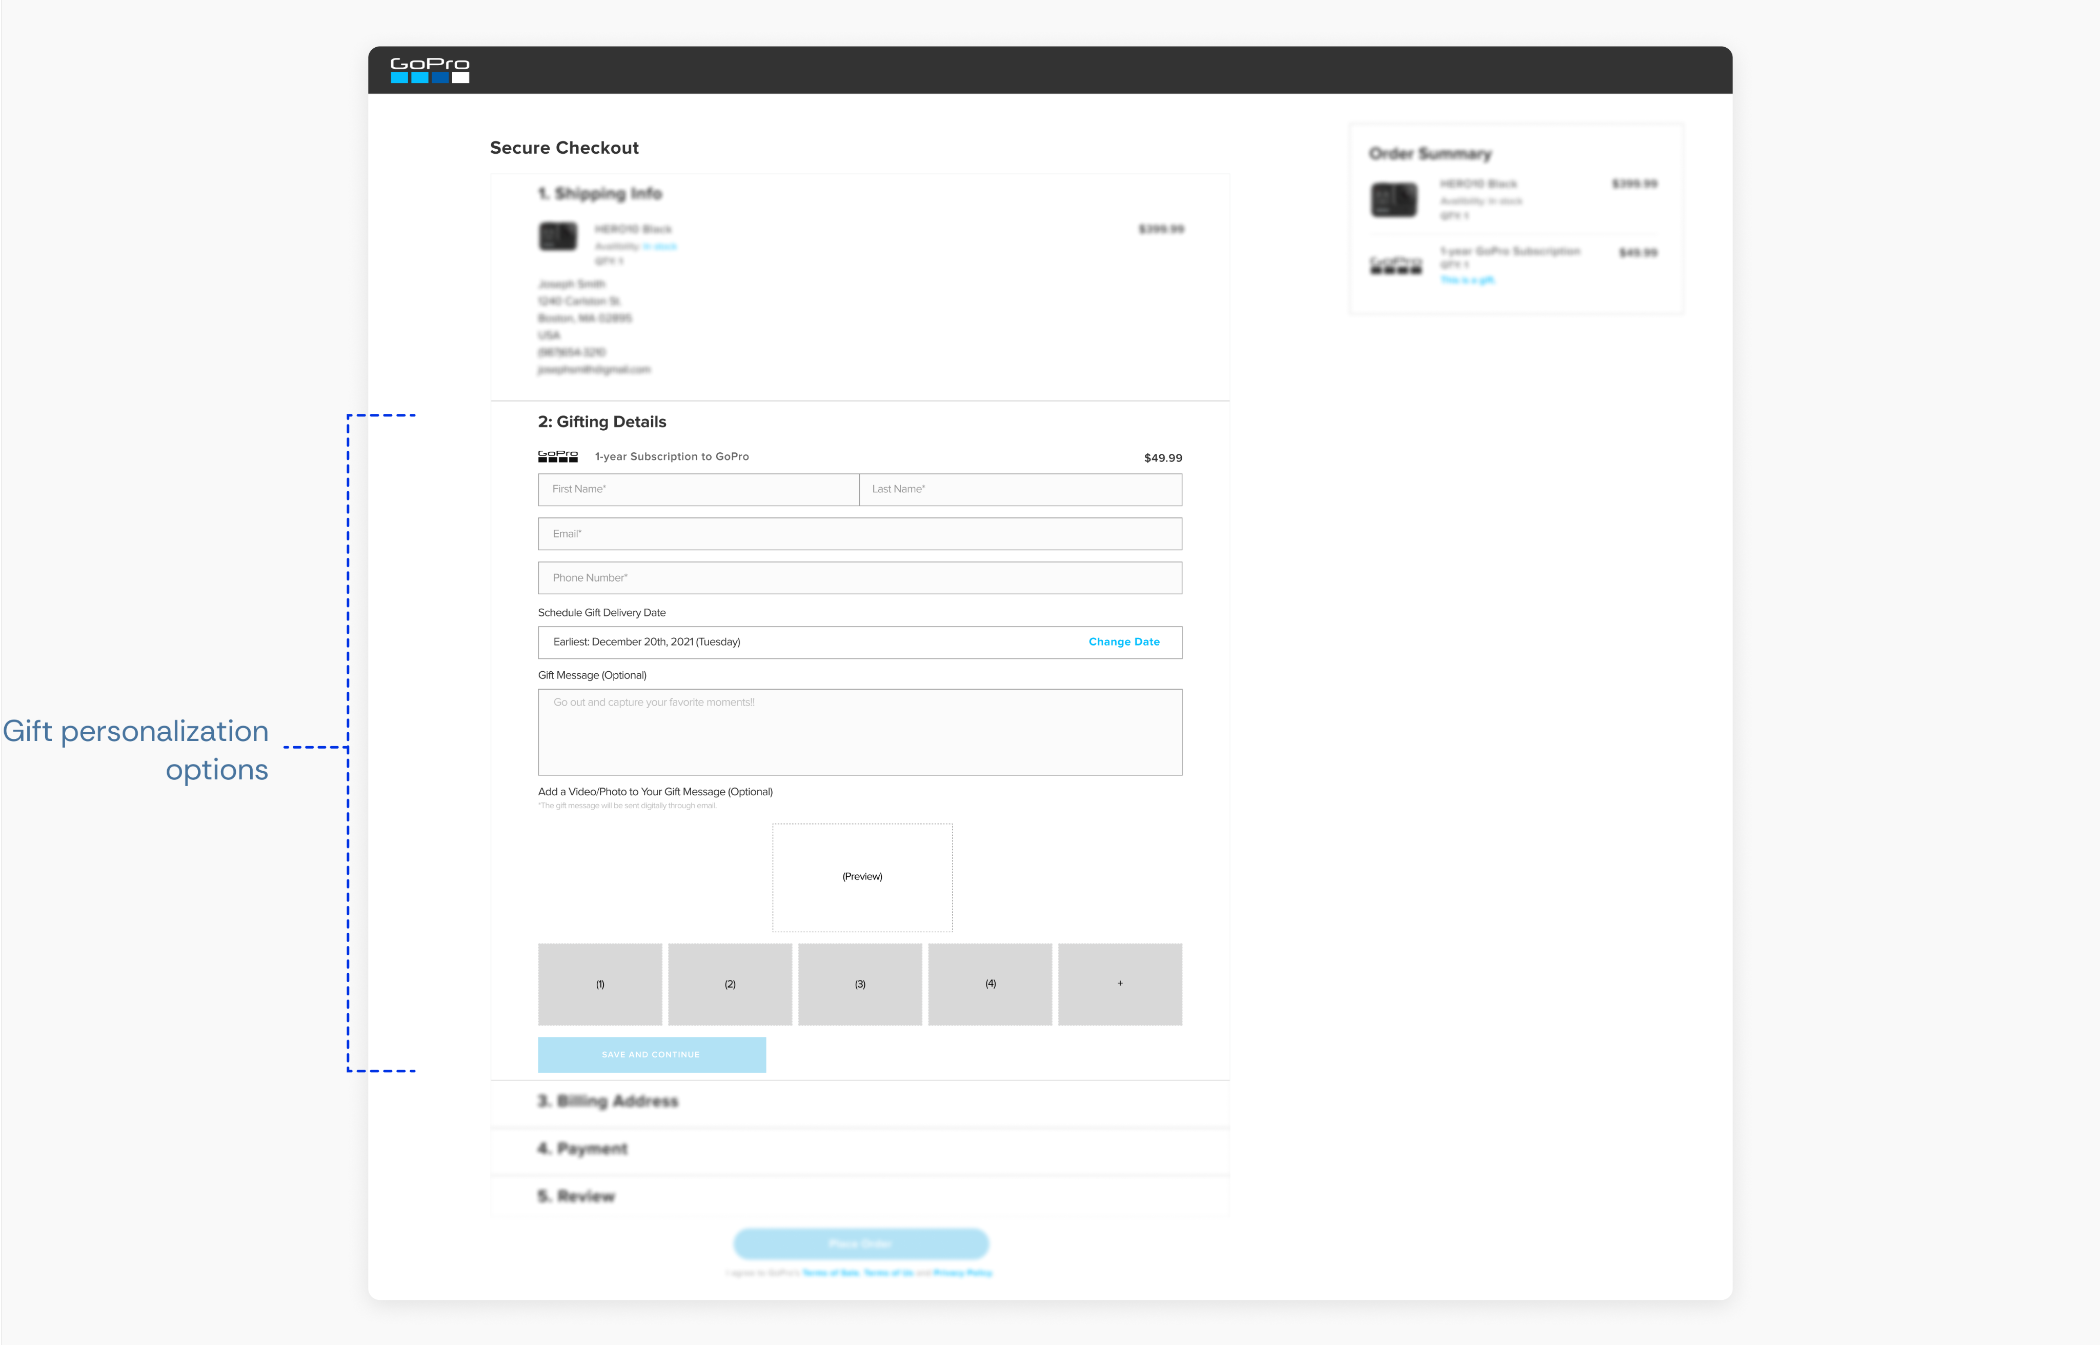Focus the Last Name input

pyautogui.click(x=1021, y=489)
